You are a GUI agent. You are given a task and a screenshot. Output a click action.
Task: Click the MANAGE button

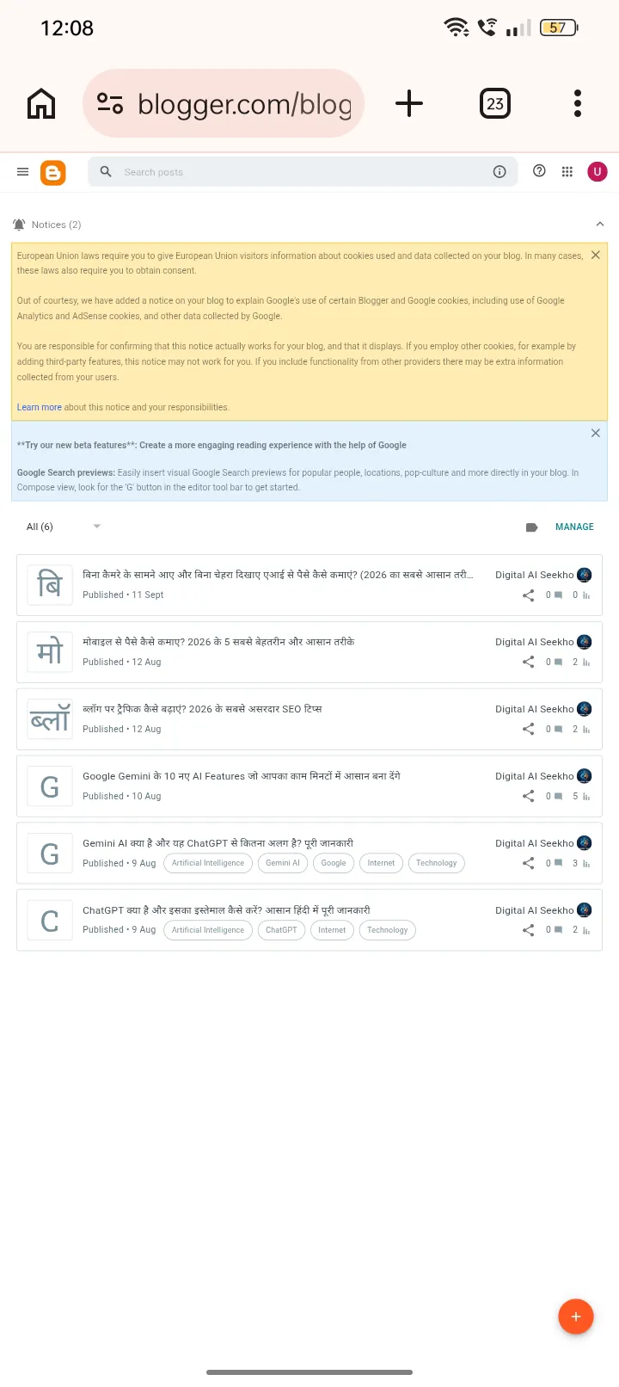click(x=574, y=527)
